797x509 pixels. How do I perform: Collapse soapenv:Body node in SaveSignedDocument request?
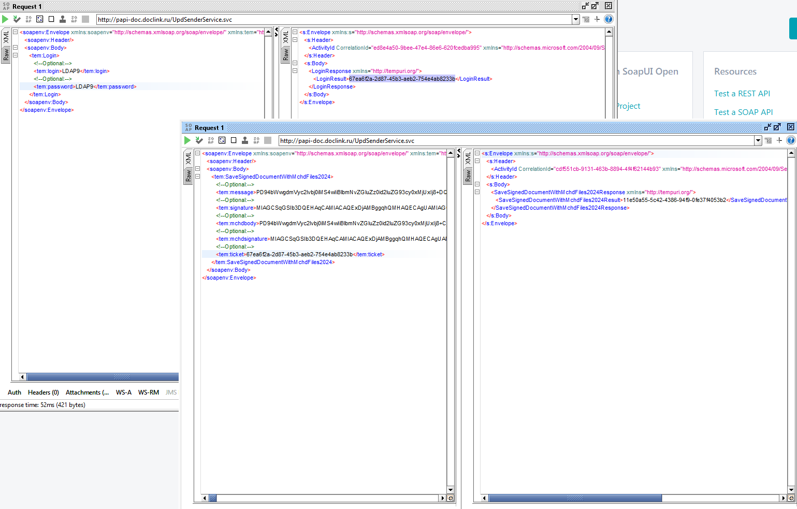pyautogui.click(x=197, y=169)
